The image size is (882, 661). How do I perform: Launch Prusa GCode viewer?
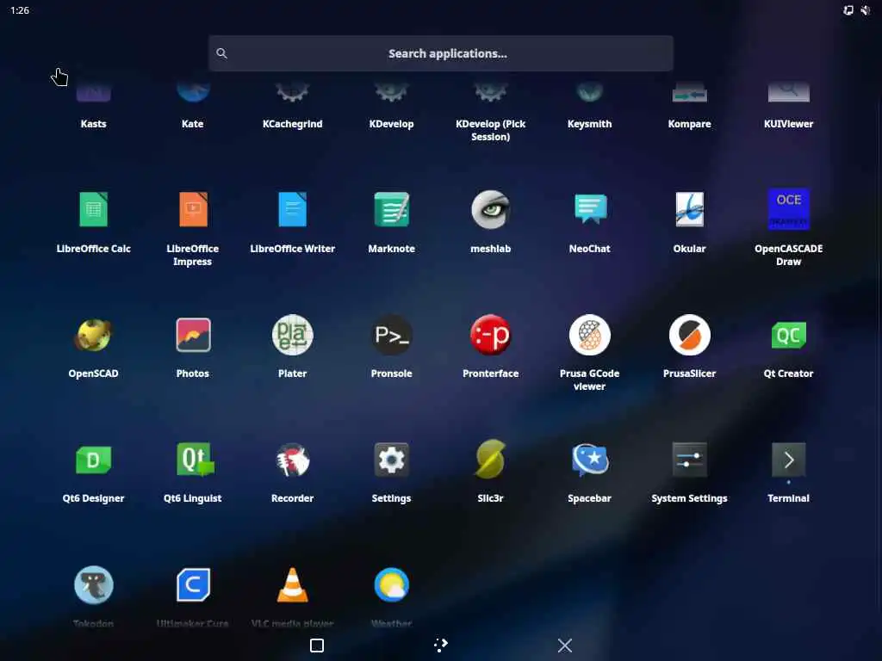tap(589, 353)
